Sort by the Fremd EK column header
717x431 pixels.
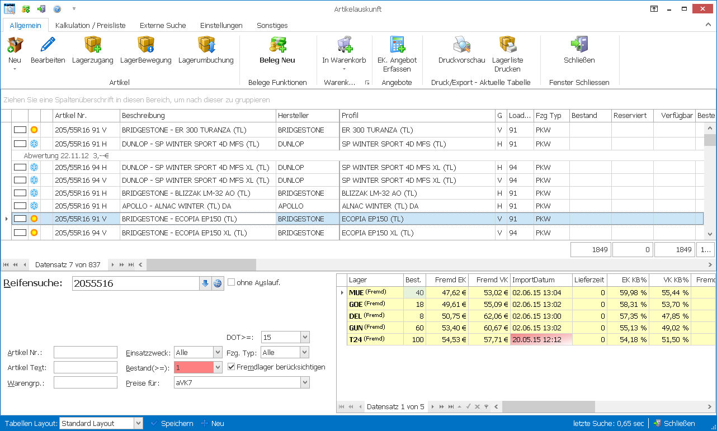[447, 280]
